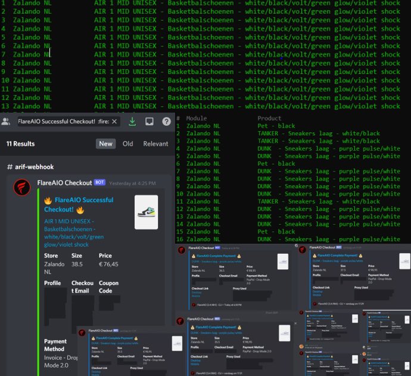Click the Module column header in the terminal
Image resolution: width=411 pixels, height=376 pixels.
point(197,118)
